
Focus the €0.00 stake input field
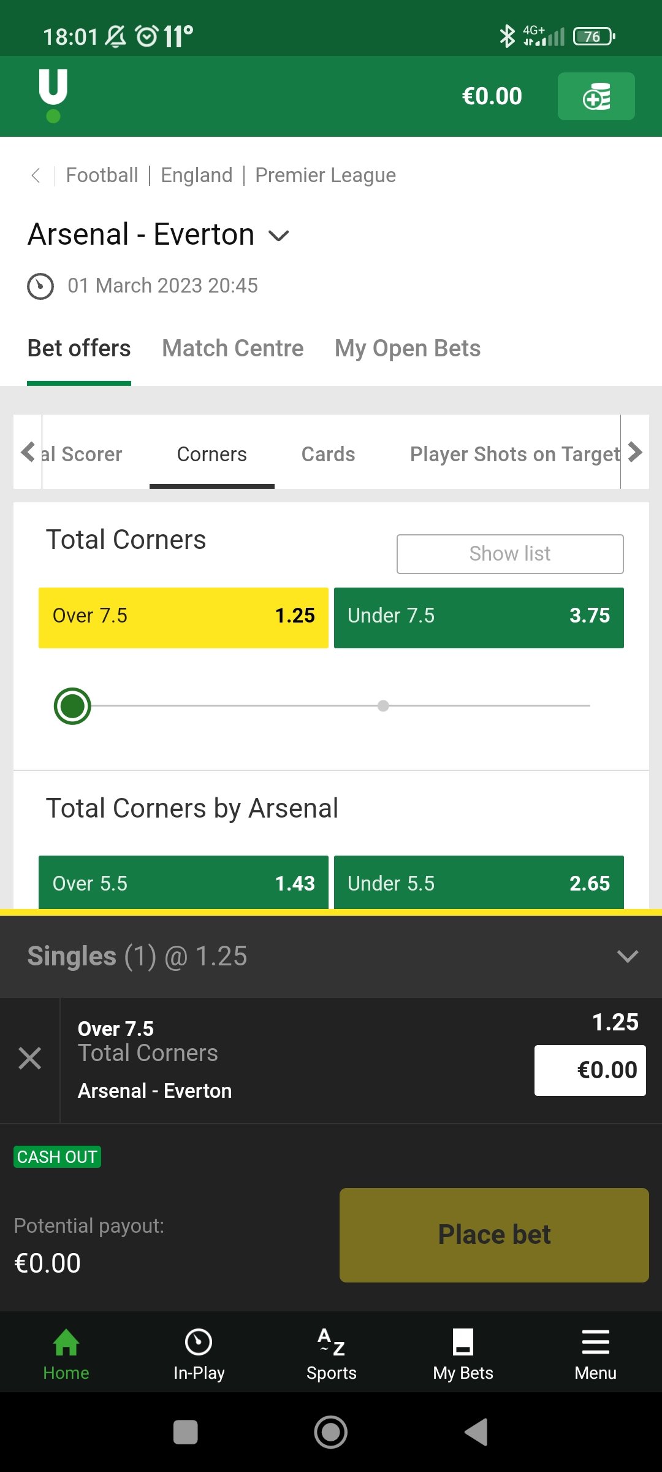[590, 1070]
